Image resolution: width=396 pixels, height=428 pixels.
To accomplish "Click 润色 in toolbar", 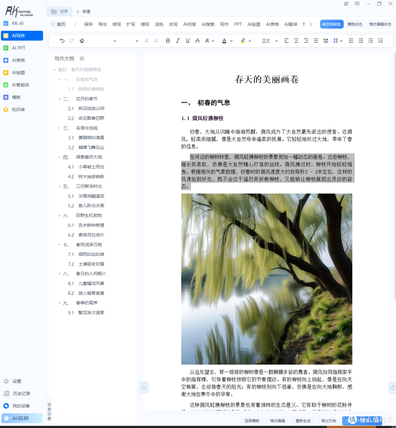I will pyautogui.click(x=159, y=24).
